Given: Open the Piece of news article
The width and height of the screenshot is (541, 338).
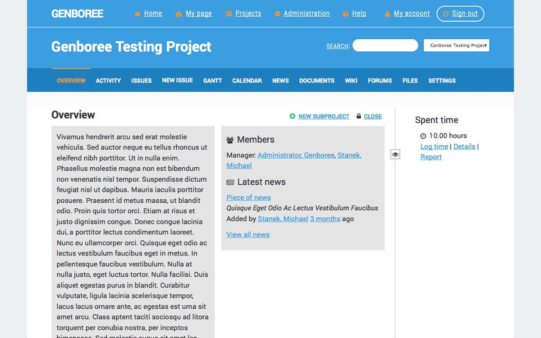Looking at the screenshot, I should 248,197.
